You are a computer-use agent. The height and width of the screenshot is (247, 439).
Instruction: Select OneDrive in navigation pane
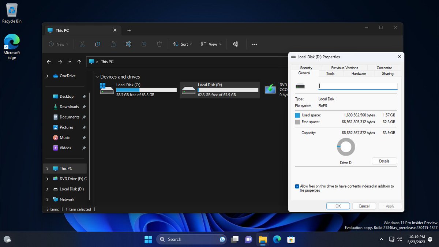pos(67,76)
